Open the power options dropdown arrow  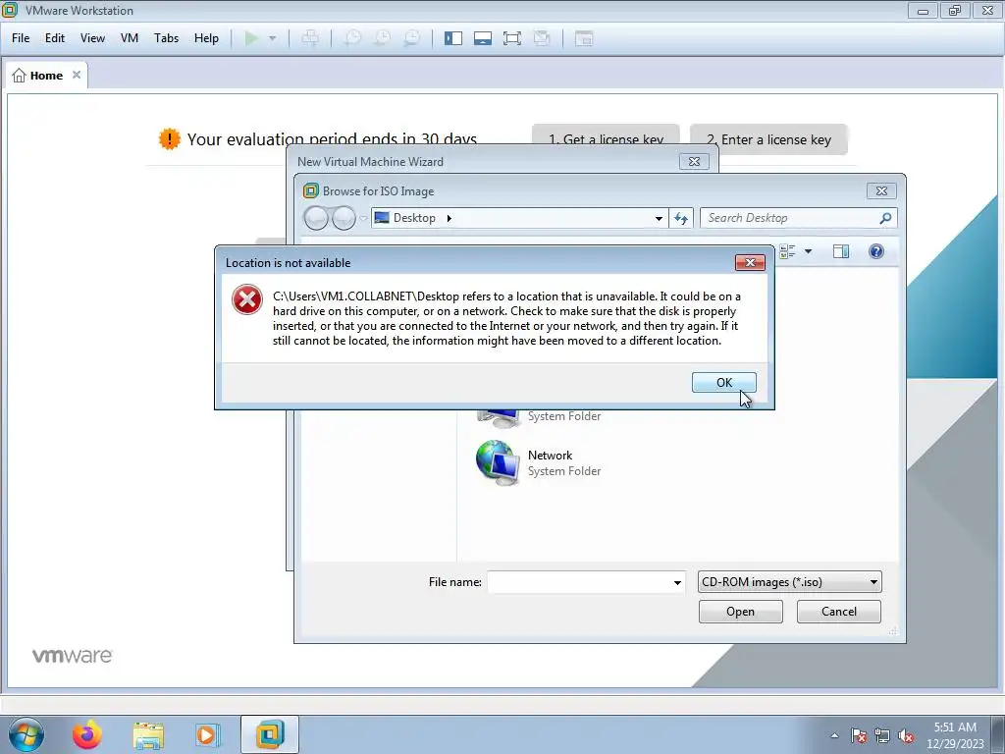click(273, 38)
